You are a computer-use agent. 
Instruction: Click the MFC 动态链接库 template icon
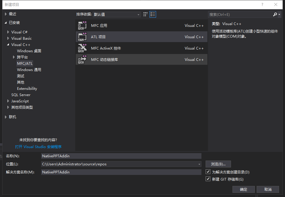pos(82,59)
